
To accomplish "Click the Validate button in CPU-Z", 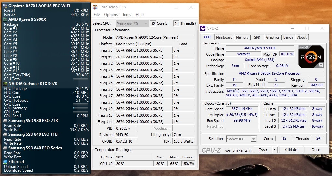I will [291, 150].
